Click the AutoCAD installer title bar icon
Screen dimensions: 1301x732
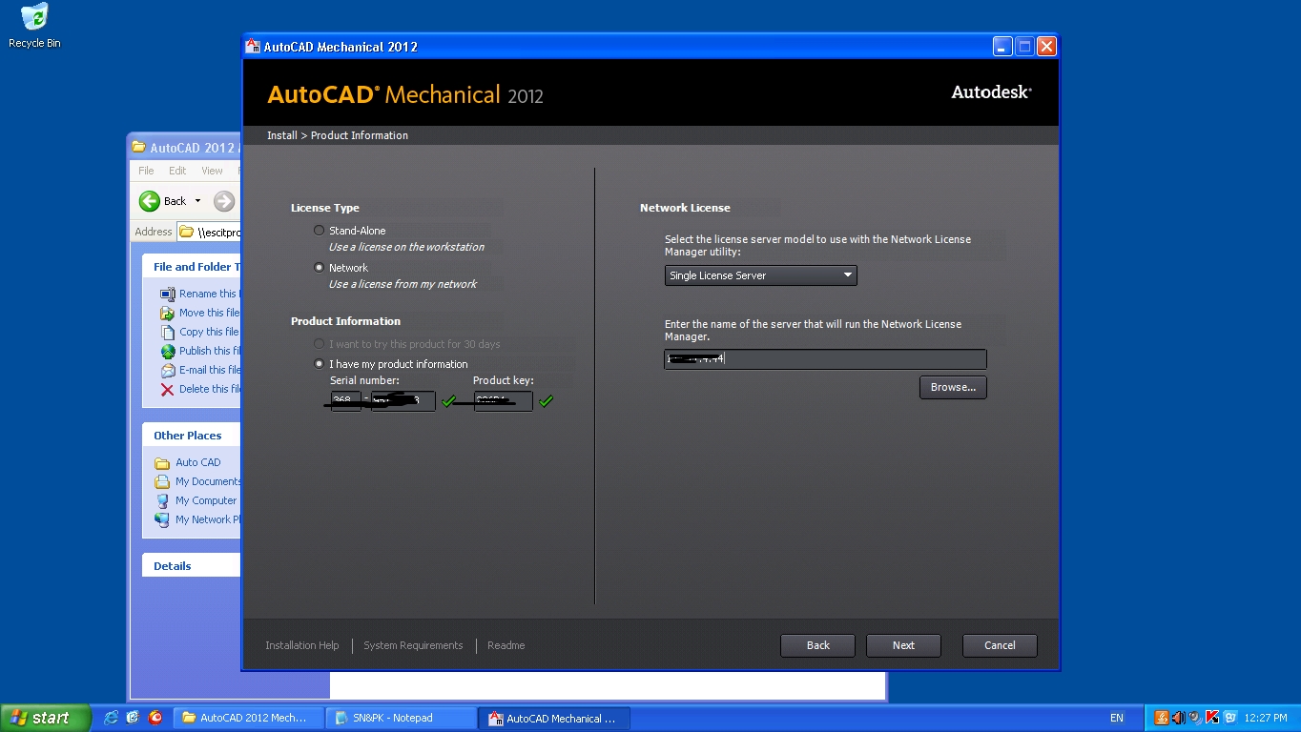point(254,46)
